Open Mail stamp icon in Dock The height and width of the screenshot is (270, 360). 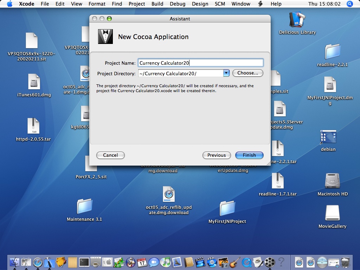[x=177, y=262]
